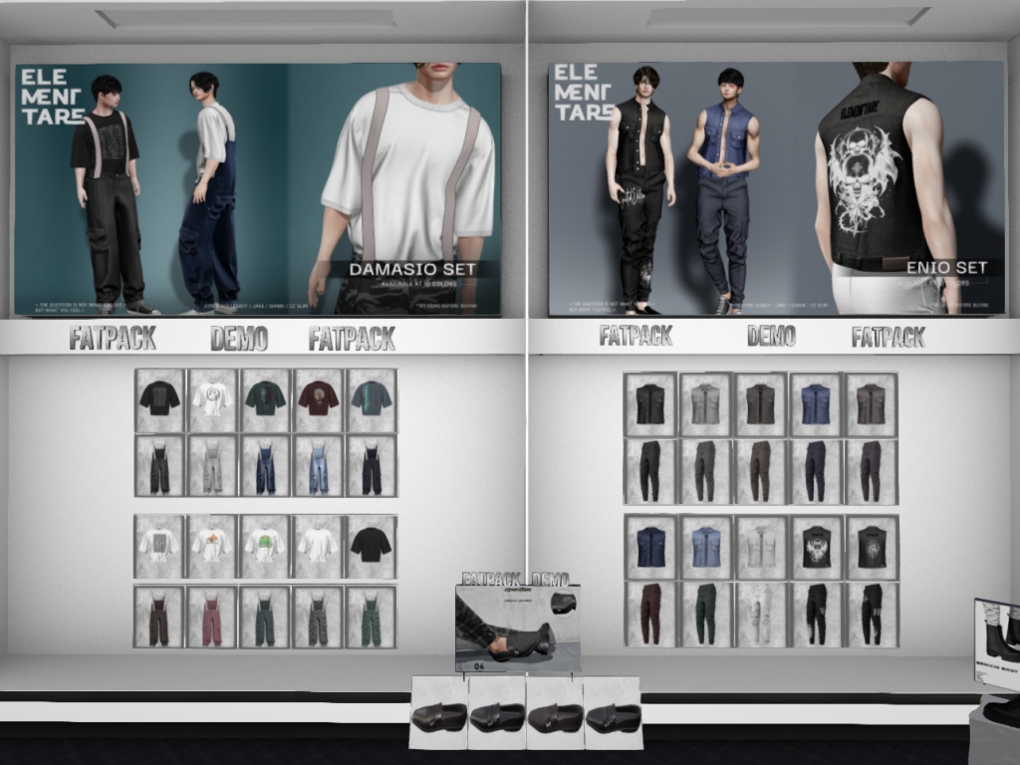Screen dimensions: 1020x765
Task: Select the gray Enio pants
Action: click(706, 471)
